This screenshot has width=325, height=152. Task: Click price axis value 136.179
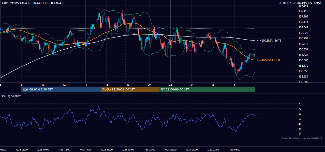pyautogui.click(x=304, y=66)
